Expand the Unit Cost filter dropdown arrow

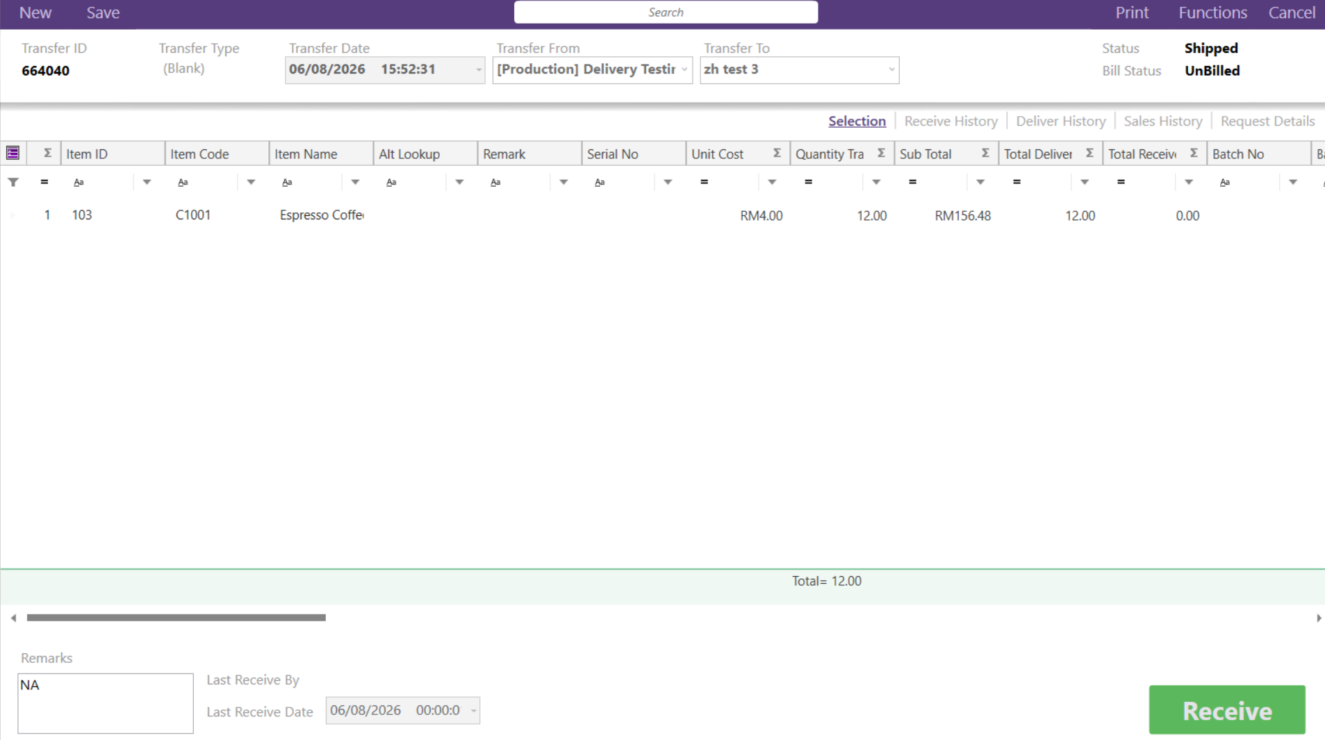click(772, 182)
